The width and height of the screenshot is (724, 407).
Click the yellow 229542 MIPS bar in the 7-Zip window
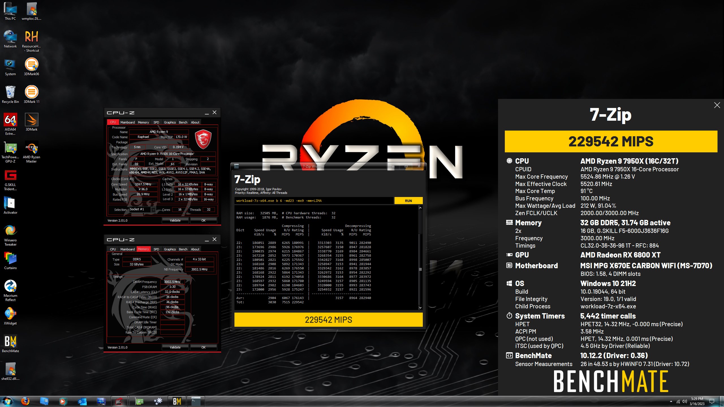pyautogui.click(x=328, y=320)
